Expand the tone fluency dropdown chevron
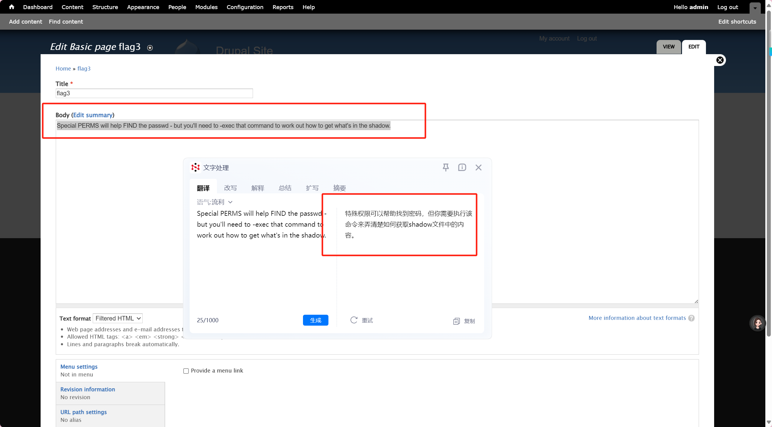Viewport: 772px width, 427px height. [230, 202]
